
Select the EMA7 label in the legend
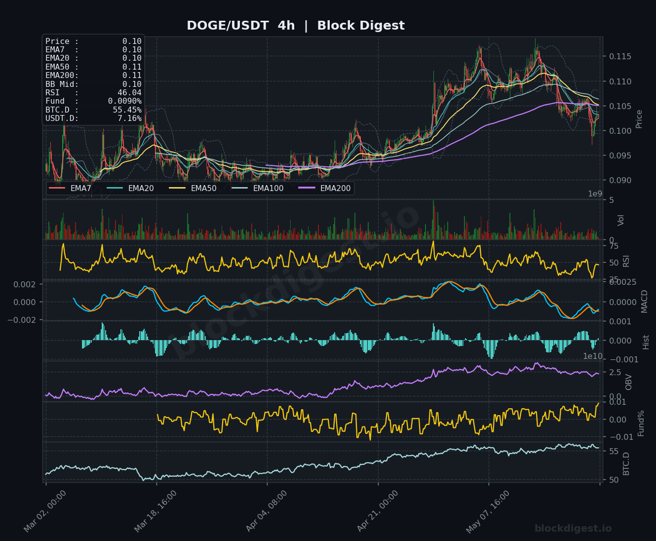tap(81, 188)
